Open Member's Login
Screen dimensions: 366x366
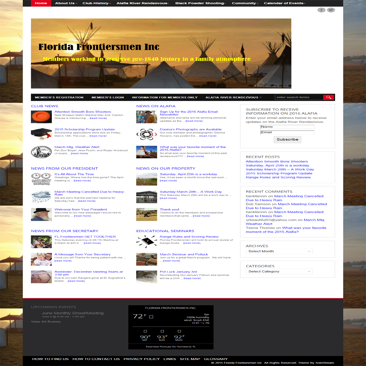click(108, 97)
